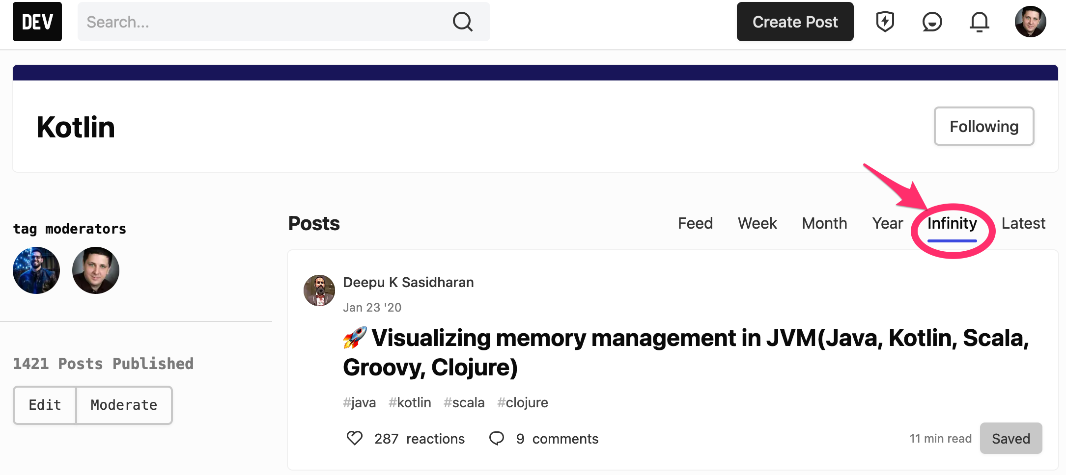
Task: Switch to the Latest tab
Action: pos(1023,223)
